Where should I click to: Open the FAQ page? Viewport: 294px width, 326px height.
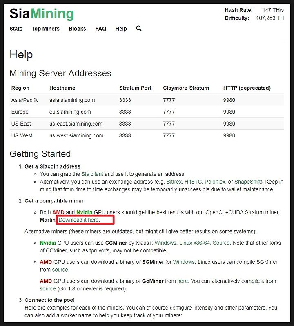(x=101, y=29)
